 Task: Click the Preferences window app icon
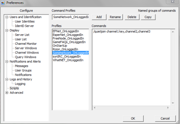point(3,3)
